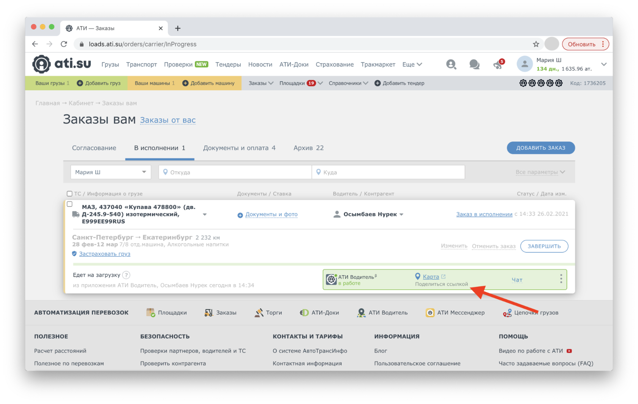
Task: Open Площадки in automation footer
Action: (167, 313)
